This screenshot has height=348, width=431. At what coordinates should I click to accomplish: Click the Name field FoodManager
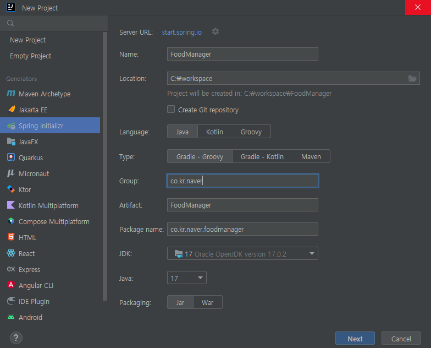[x=242, y=54]
